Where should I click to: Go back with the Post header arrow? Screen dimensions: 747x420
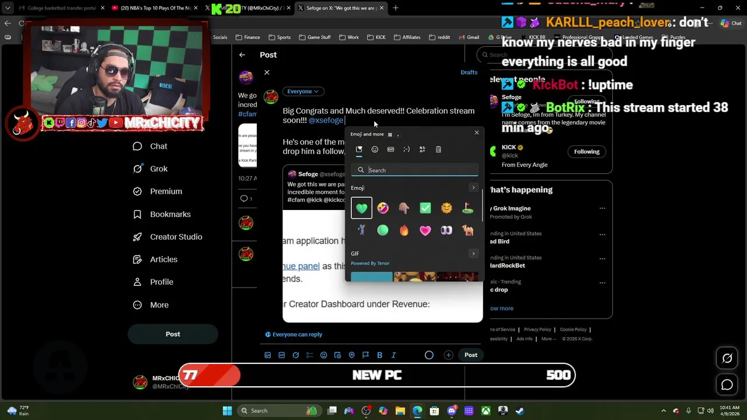pos(242,55)
